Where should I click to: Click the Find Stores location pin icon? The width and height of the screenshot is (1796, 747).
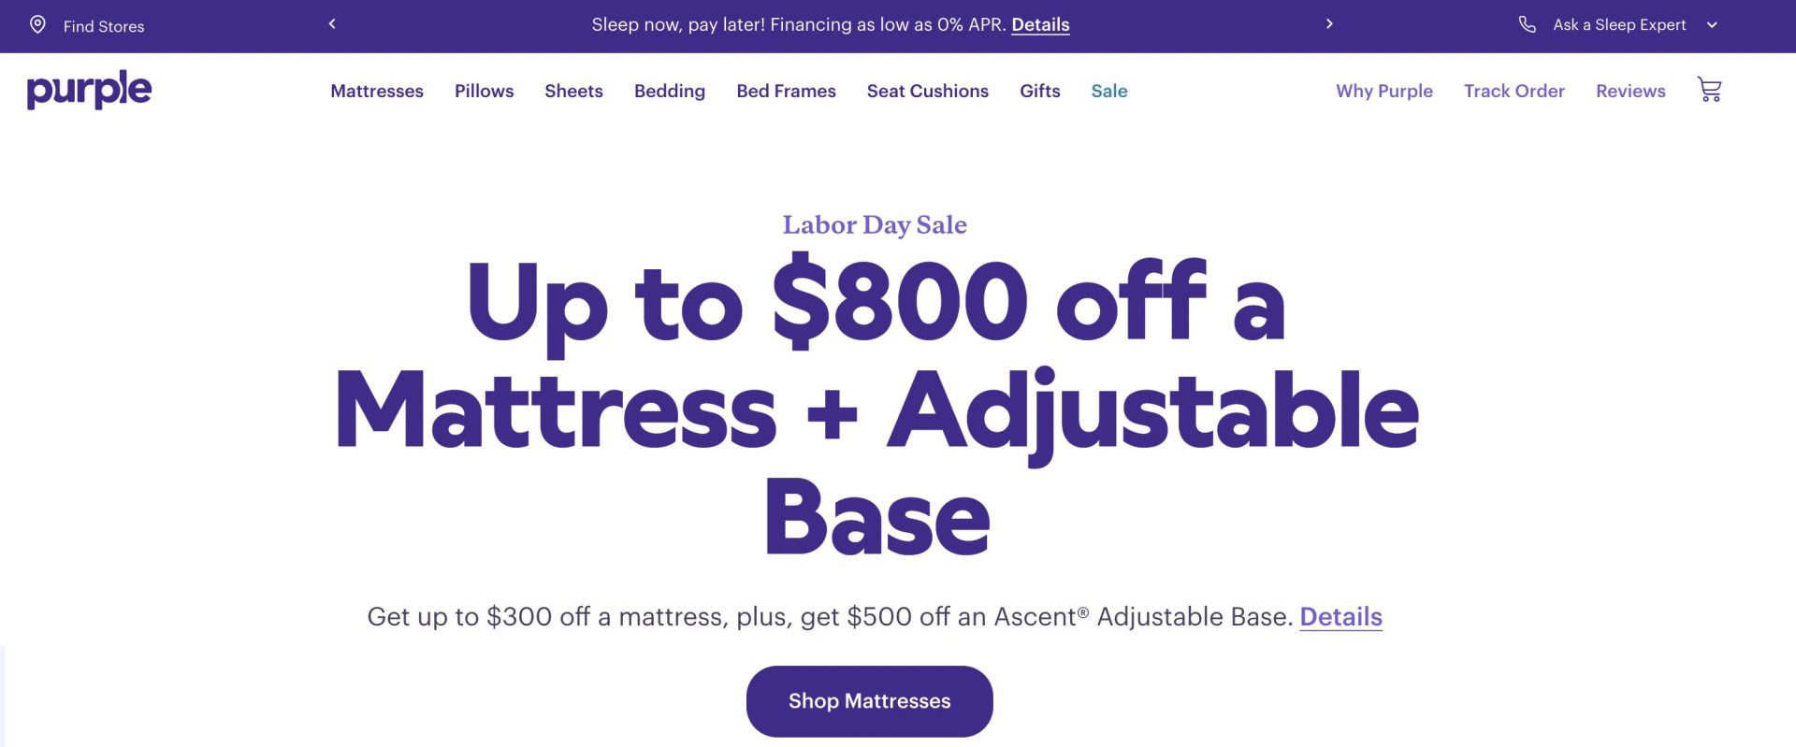37,25
